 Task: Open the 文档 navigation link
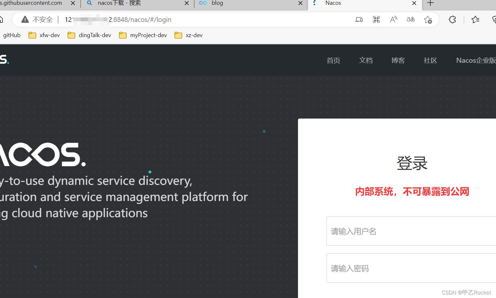(x=366, y=60)
